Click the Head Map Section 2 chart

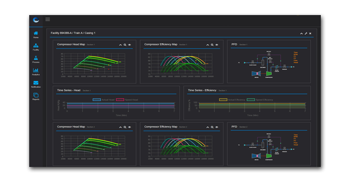point(94,147)
